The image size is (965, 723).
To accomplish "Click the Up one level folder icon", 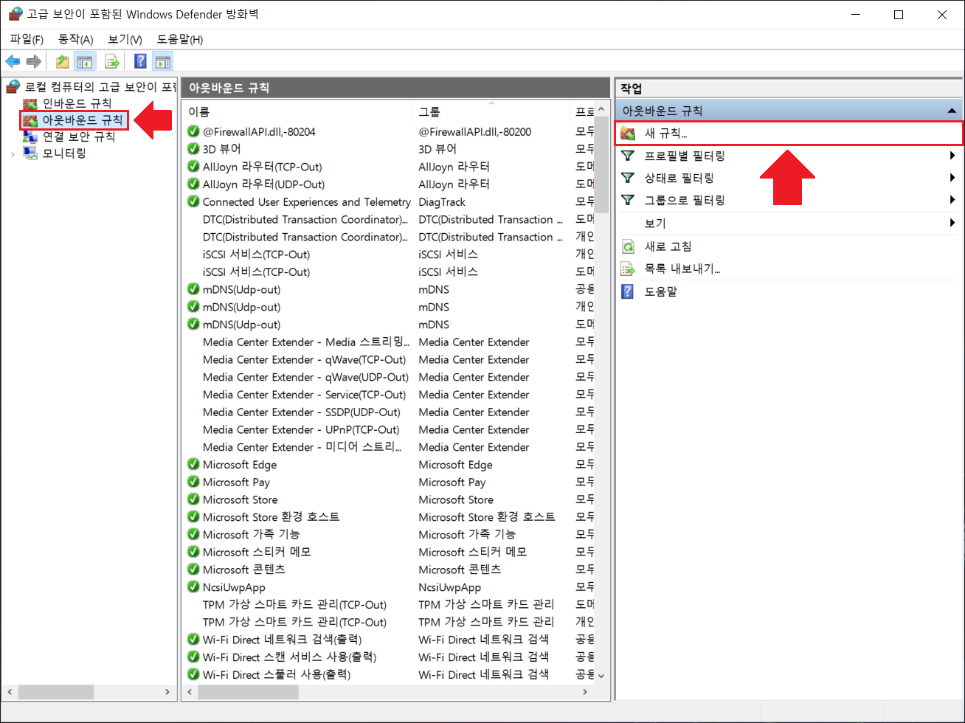I will click(63, 61).
